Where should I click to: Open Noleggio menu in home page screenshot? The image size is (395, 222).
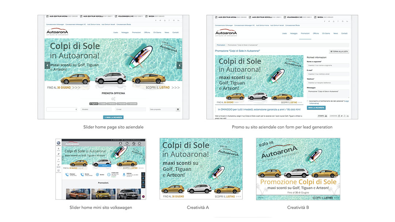point(125,32)
